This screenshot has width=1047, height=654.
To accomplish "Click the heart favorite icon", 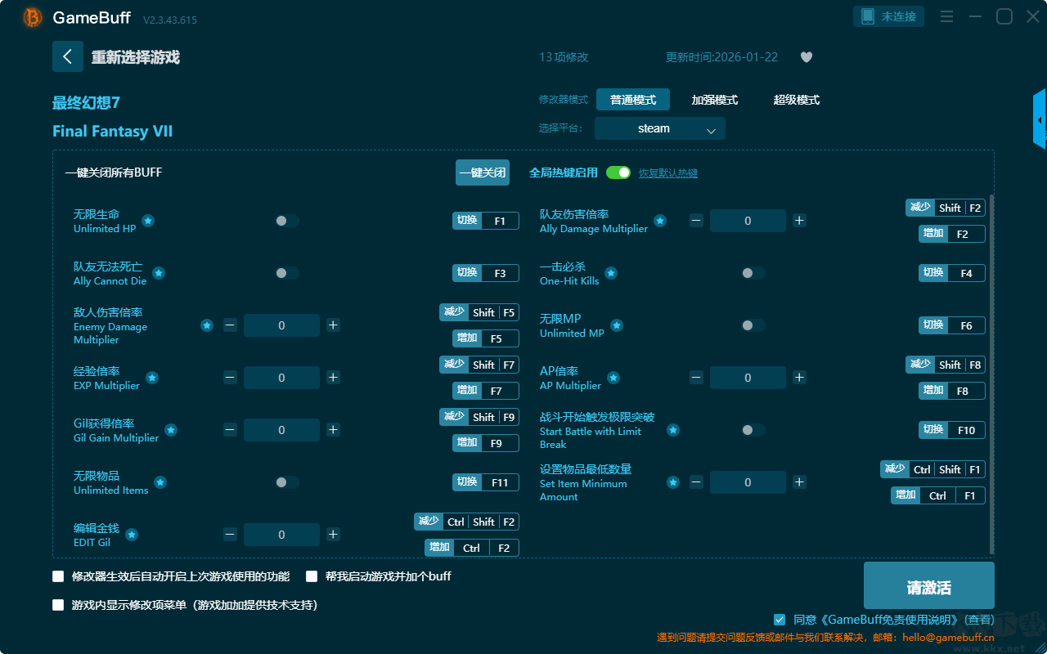I will pos(807,57).
